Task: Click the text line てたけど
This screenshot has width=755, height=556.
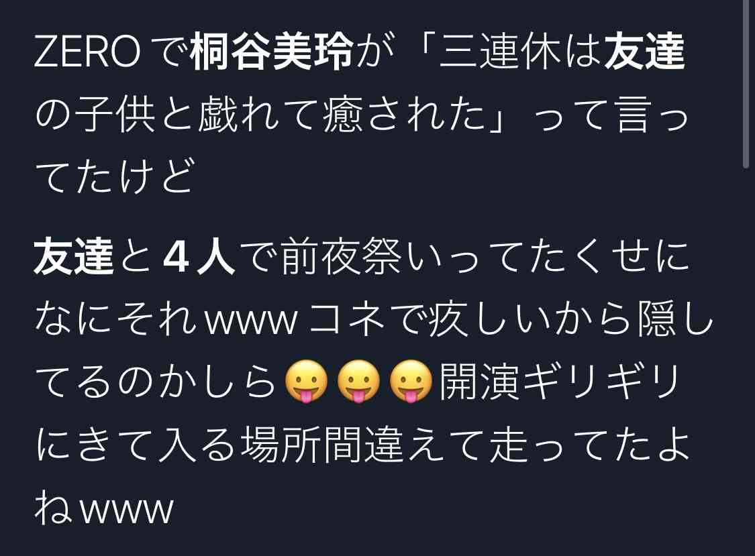Action: [x=114, y=177]
